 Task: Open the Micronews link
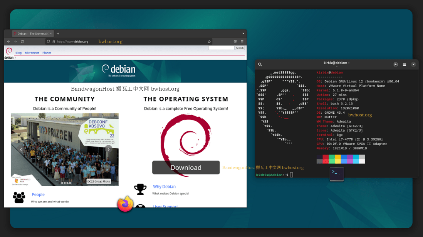32,53
